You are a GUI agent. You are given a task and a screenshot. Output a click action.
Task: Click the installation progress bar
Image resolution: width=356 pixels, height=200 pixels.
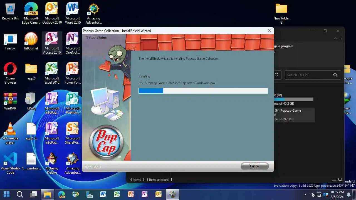[x=203, y=91]
